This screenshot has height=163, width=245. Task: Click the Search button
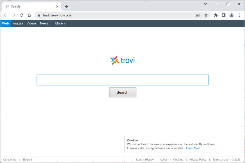(x=123, y=92)
